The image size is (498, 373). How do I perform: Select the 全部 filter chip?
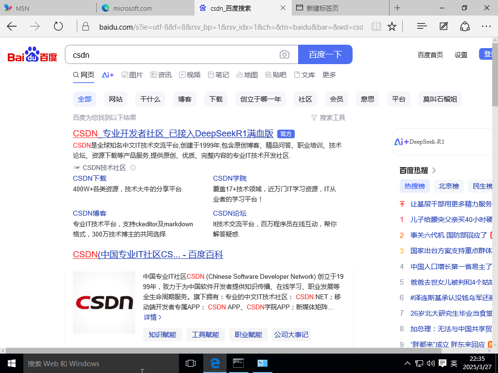[85, 99]
